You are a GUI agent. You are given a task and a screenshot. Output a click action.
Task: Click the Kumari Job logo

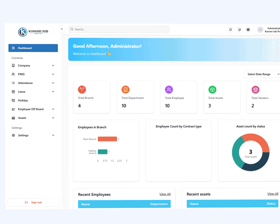[33, 32]
